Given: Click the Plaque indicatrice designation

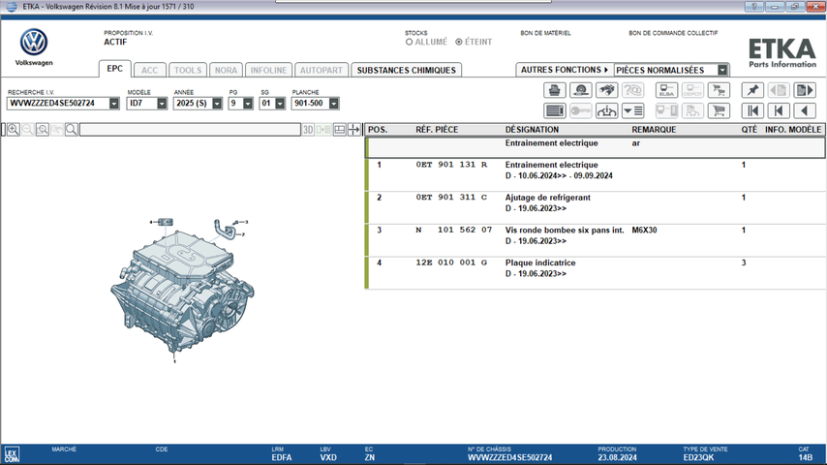Looking at the screenshot, I should [540, 263].
